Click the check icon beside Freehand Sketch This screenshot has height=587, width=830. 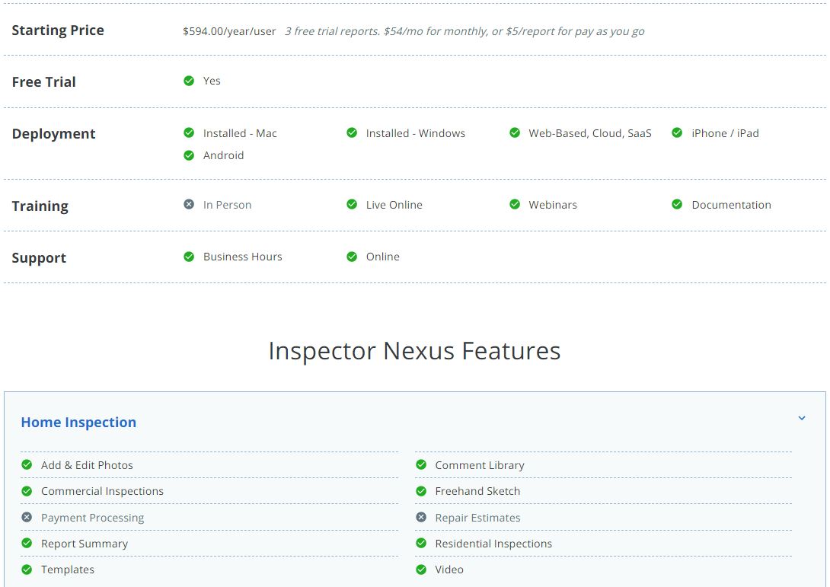421,491
